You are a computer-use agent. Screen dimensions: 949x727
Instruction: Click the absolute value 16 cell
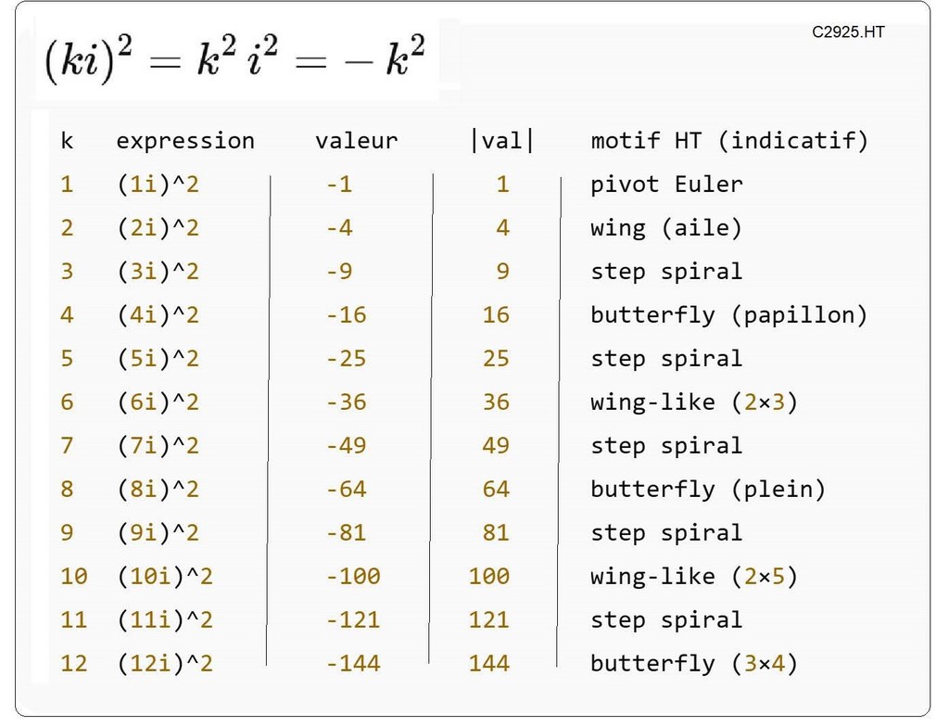click(x=496, y=314)
